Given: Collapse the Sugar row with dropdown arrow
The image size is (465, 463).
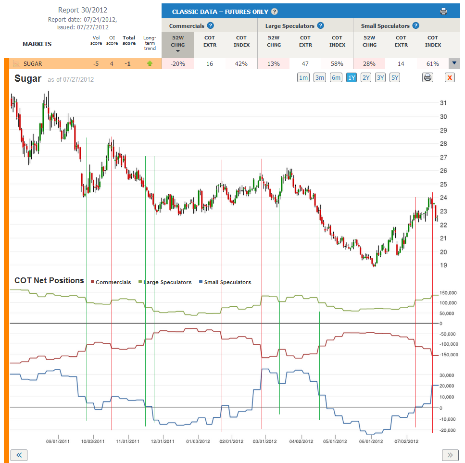Looking at the screenshot, I should [x=454, y=63].
